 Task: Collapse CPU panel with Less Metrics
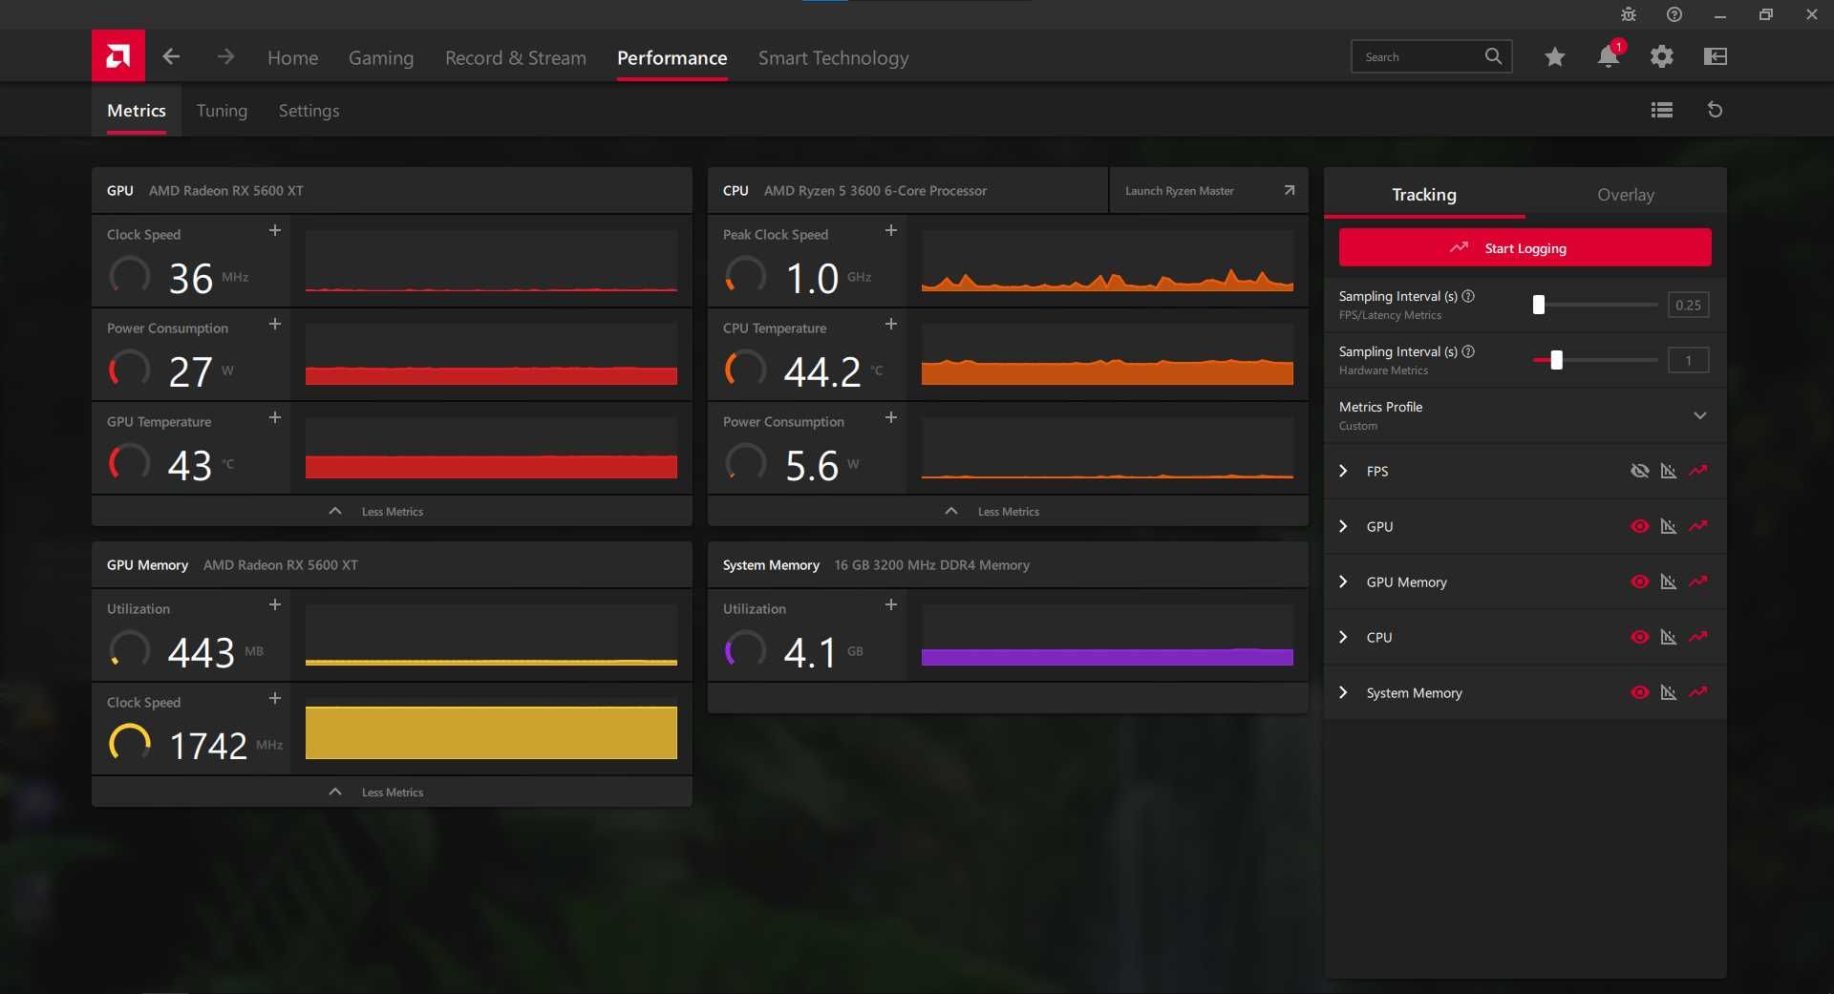click(1008, 511)
